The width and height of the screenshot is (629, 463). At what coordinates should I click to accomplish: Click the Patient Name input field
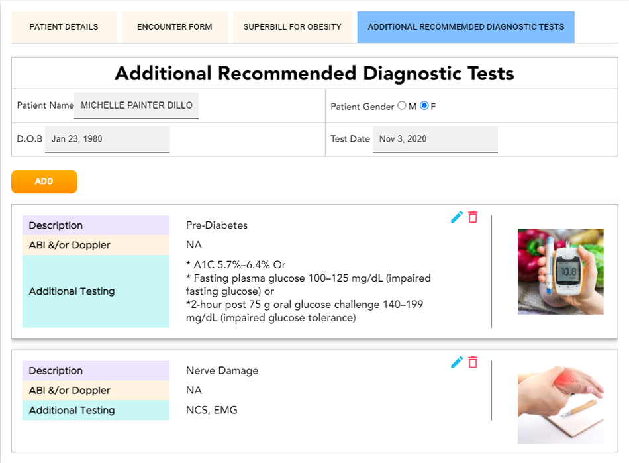(x=136, y=106)
